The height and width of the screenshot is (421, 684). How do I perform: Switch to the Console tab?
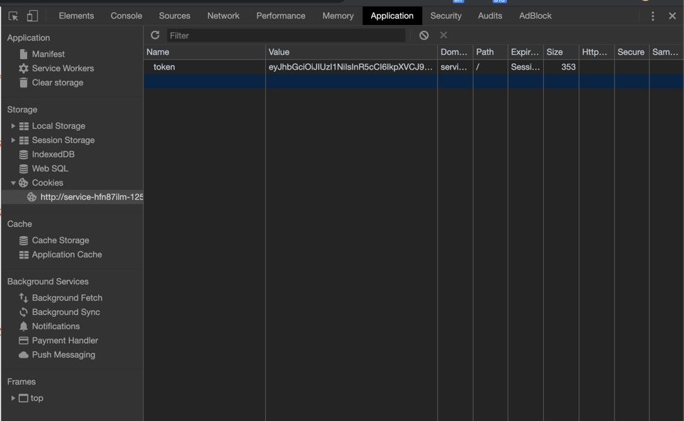(x=126, y=16)
